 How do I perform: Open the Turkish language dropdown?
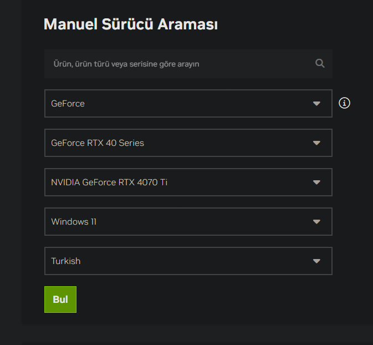point(188,261)
